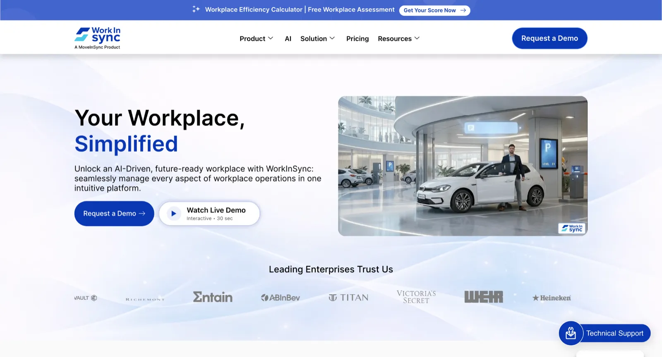Image resolution: width=662 pixels, height=357 pixels.
Task: Open the Resources nav label
Action: pos(395,38)
